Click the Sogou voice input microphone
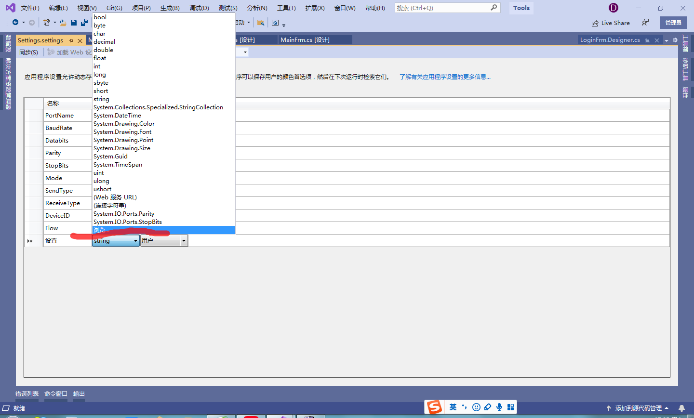The height and width of the screenshot is (418, 694). [499, 407]
